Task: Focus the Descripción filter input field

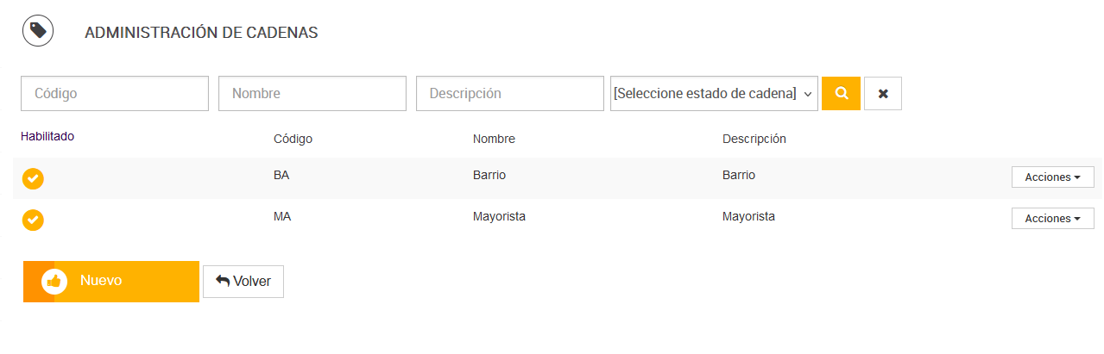Action: (x=509, y=93)
